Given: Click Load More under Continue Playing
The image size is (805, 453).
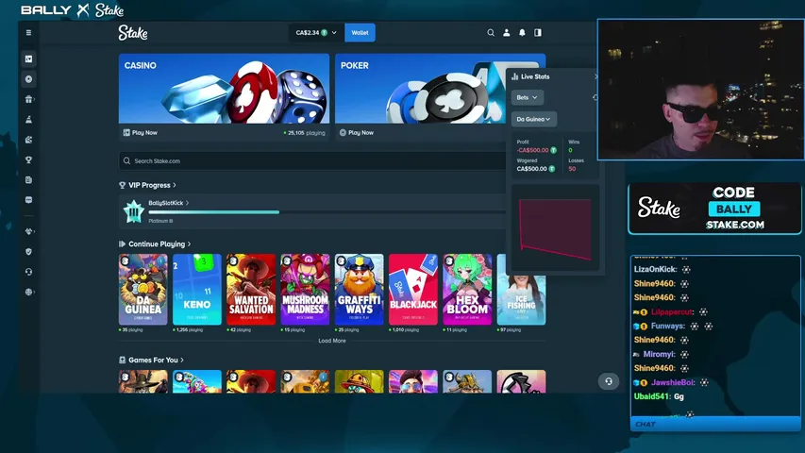Looking at the screenshot, I should [332, 341].
